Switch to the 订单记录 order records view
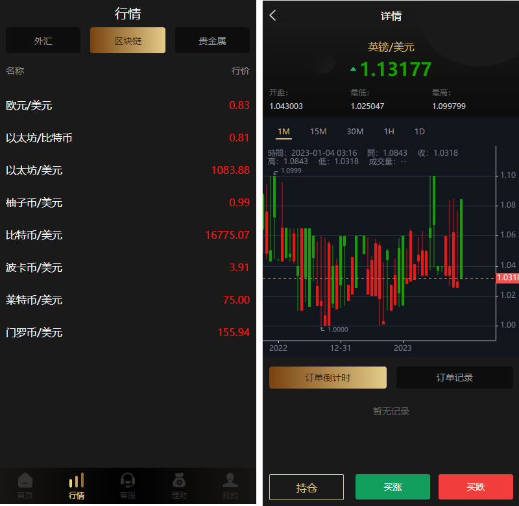 (454, 378)
